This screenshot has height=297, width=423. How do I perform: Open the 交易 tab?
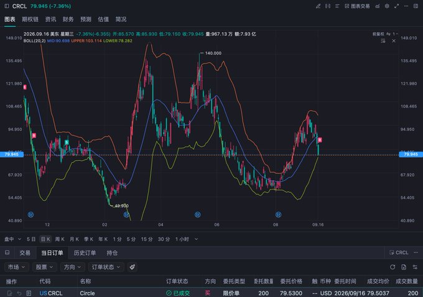tap(25, 253)
